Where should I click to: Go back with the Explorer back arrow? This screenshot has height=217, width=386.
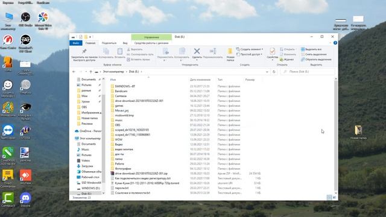74,72
